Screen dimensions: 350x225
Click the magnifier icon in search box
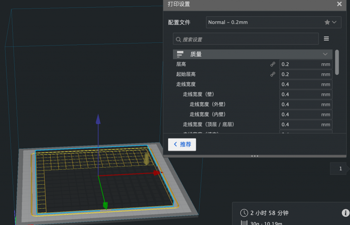pyautogui.click(x=178, y=40)
